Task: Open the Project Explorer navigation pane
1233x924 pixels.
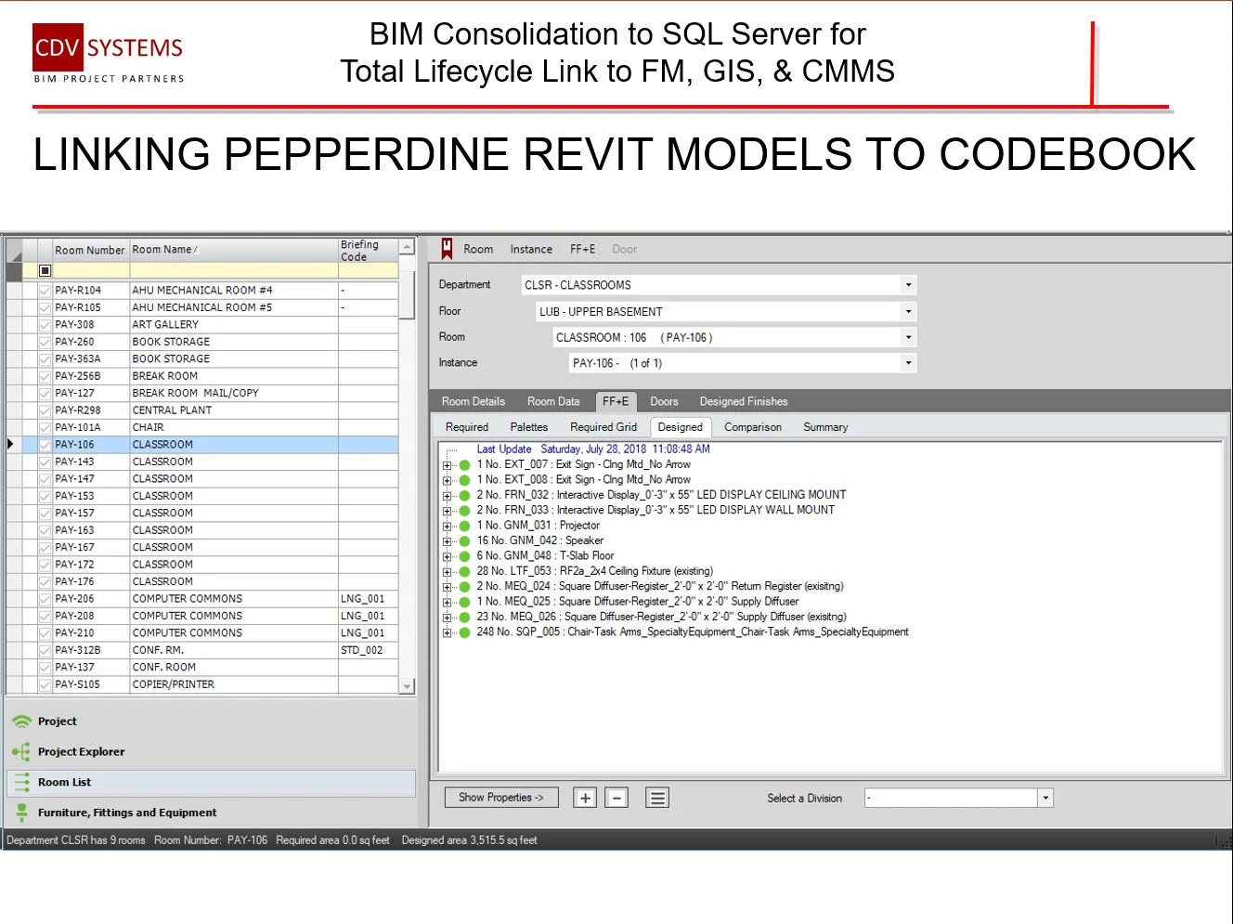Action: coord(212,752)
